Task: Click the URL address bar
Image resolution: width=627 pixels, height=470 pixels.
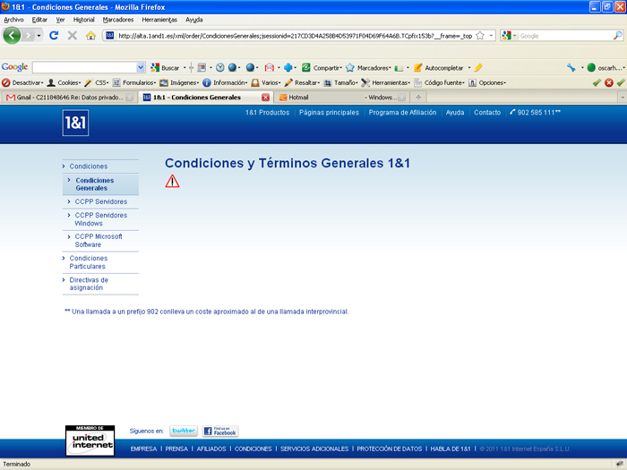Action: tap(295, 36)
